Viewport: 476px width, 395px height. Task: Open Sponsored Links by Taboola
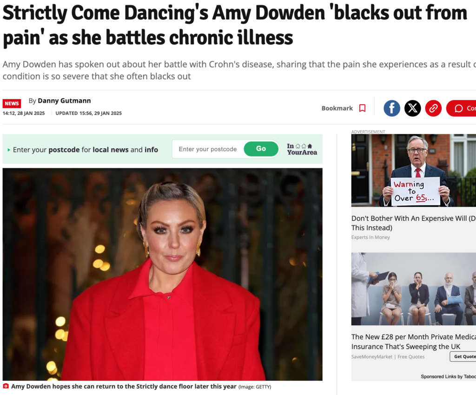448,376
